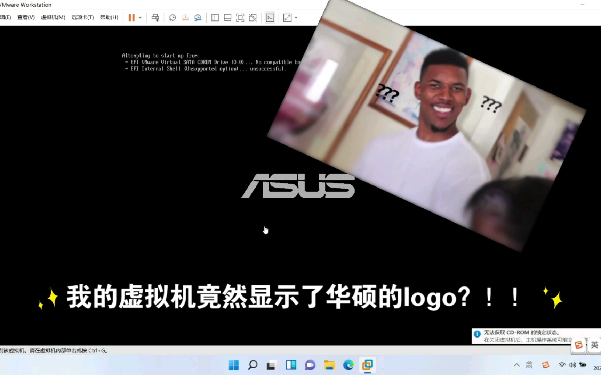Open taskbar Search
Viewport: 601px width, 375px height.
click(x=253, y=365)
